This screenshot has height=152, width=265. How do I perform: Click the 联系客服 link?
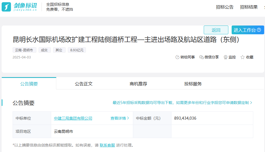tap(107, 145)
